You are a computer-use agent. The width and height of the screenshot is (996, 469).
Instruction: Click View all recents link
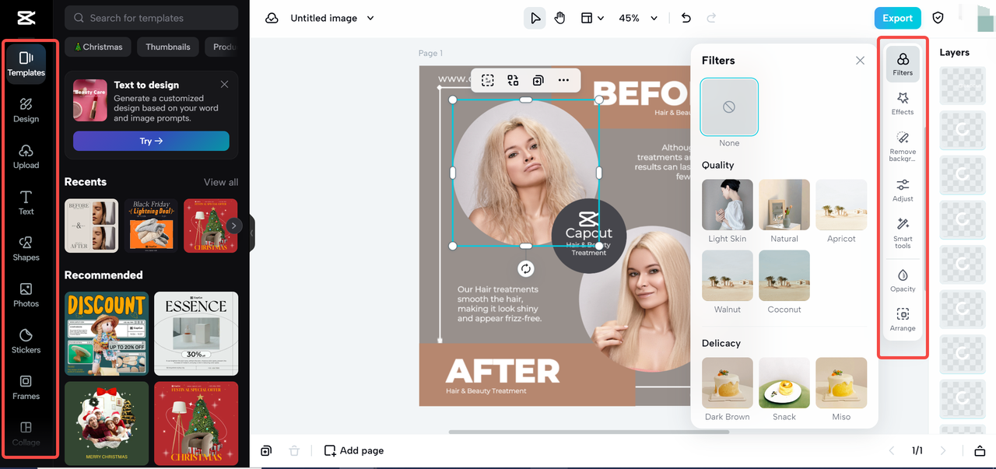click(221, 182)
